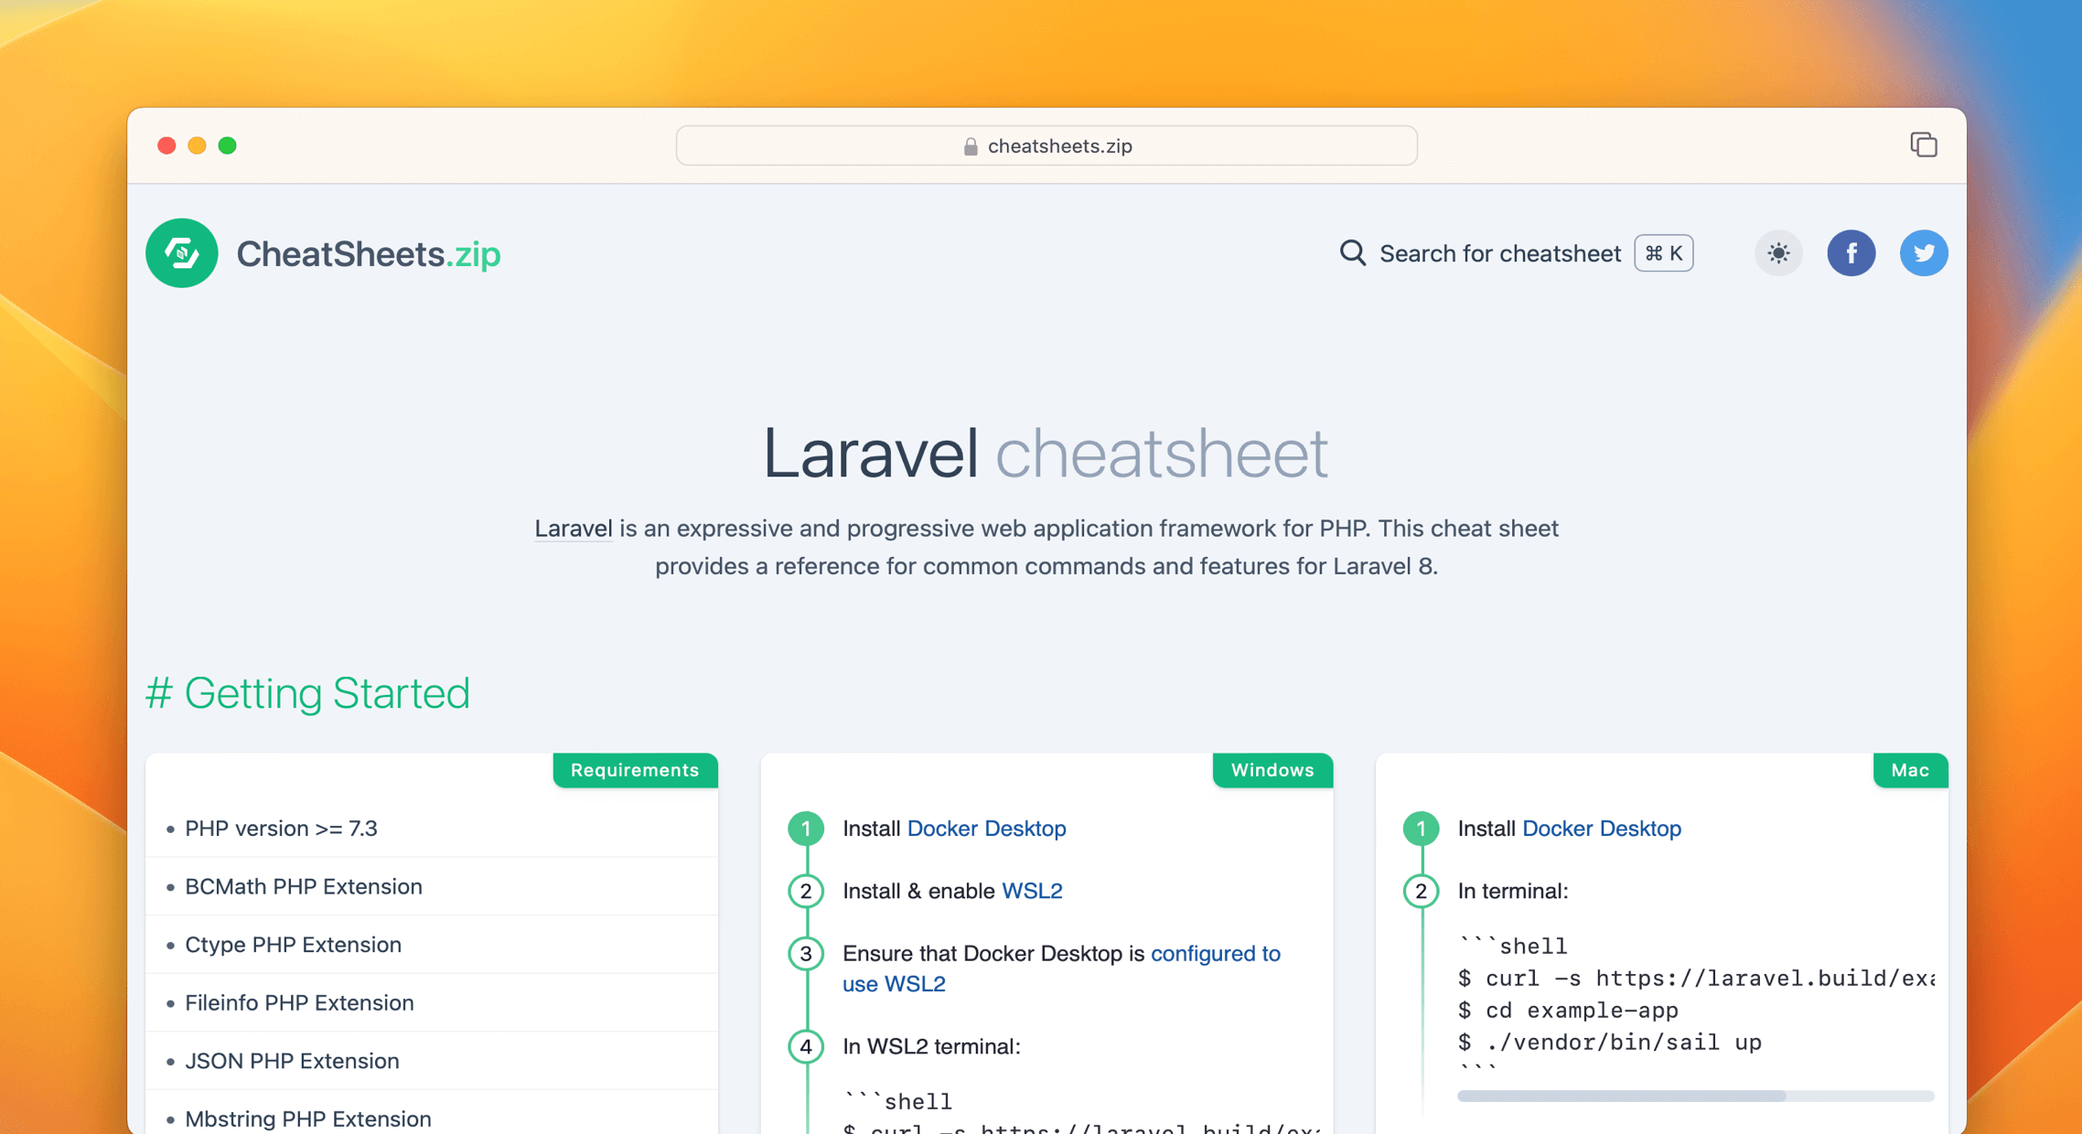Click the address bar showing cheatsheets.zip
The height and width of the screenshot is (1134, 2082).
pos(1046,145)
